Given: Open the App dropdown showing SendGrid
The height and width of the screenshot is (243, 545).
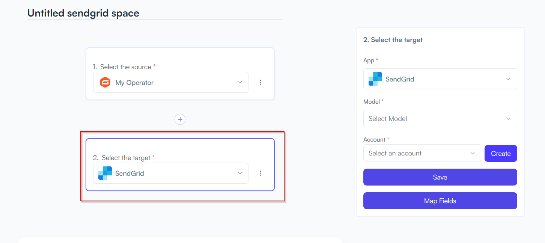Looking at the screenshot, I should click(x=440, y=79).
